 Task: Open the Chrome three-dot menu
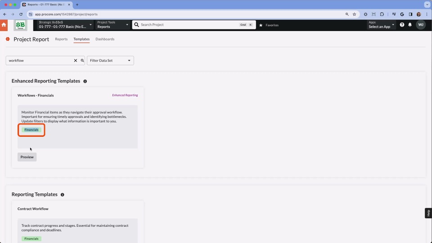click(x=427, y=14)
